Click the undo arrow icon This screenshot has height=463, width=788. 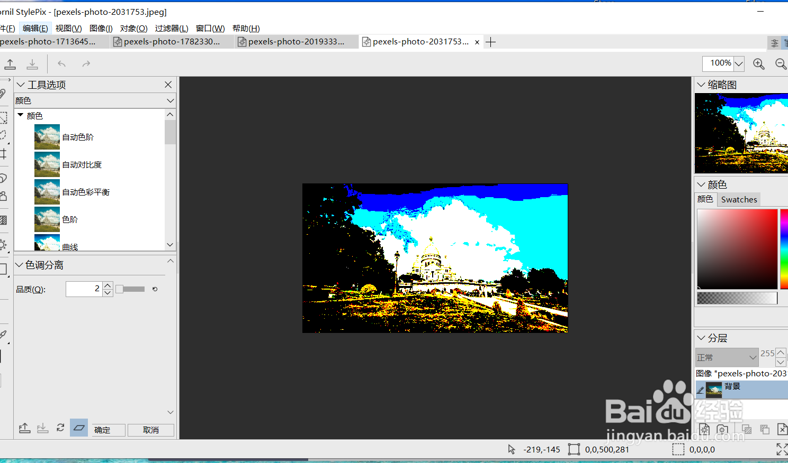click(x=62, y=64)
